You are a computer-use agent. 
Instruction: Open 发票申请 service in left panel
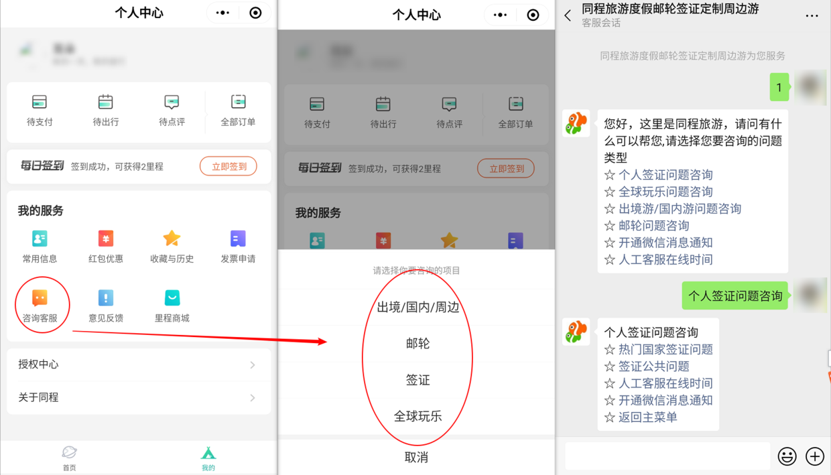tap(238, 247)
